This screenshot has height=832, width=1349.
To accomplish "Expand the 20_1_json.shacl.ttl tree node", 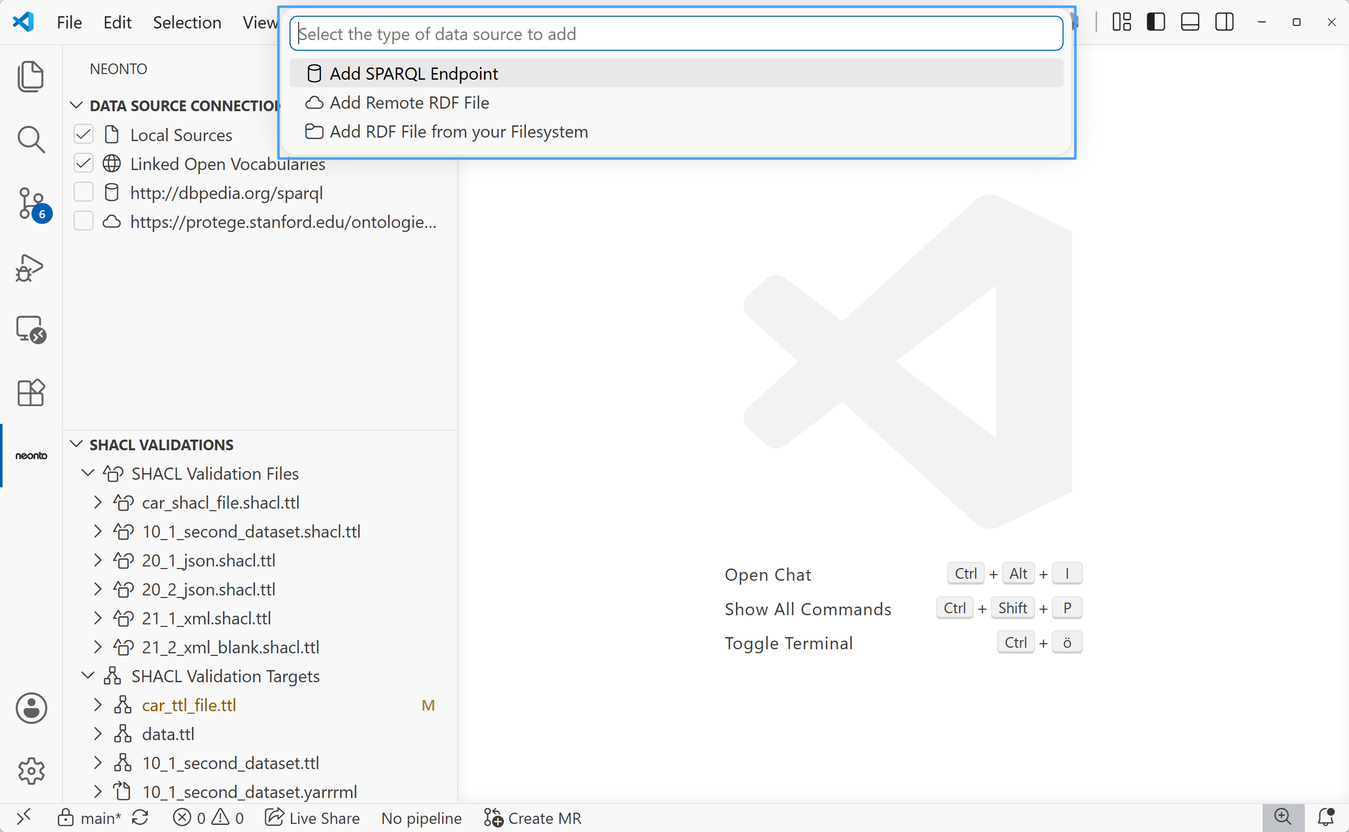I will click(98, 560).
